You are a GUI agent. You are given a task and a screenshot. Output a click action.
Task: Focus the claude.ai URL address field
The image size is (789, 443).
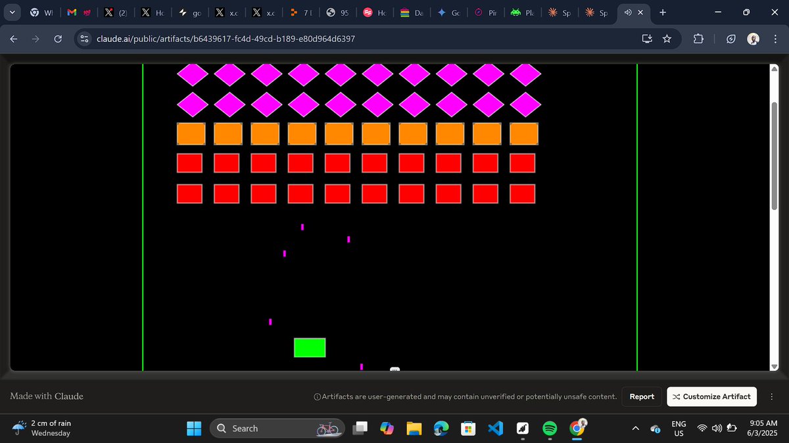pos(226,39)
